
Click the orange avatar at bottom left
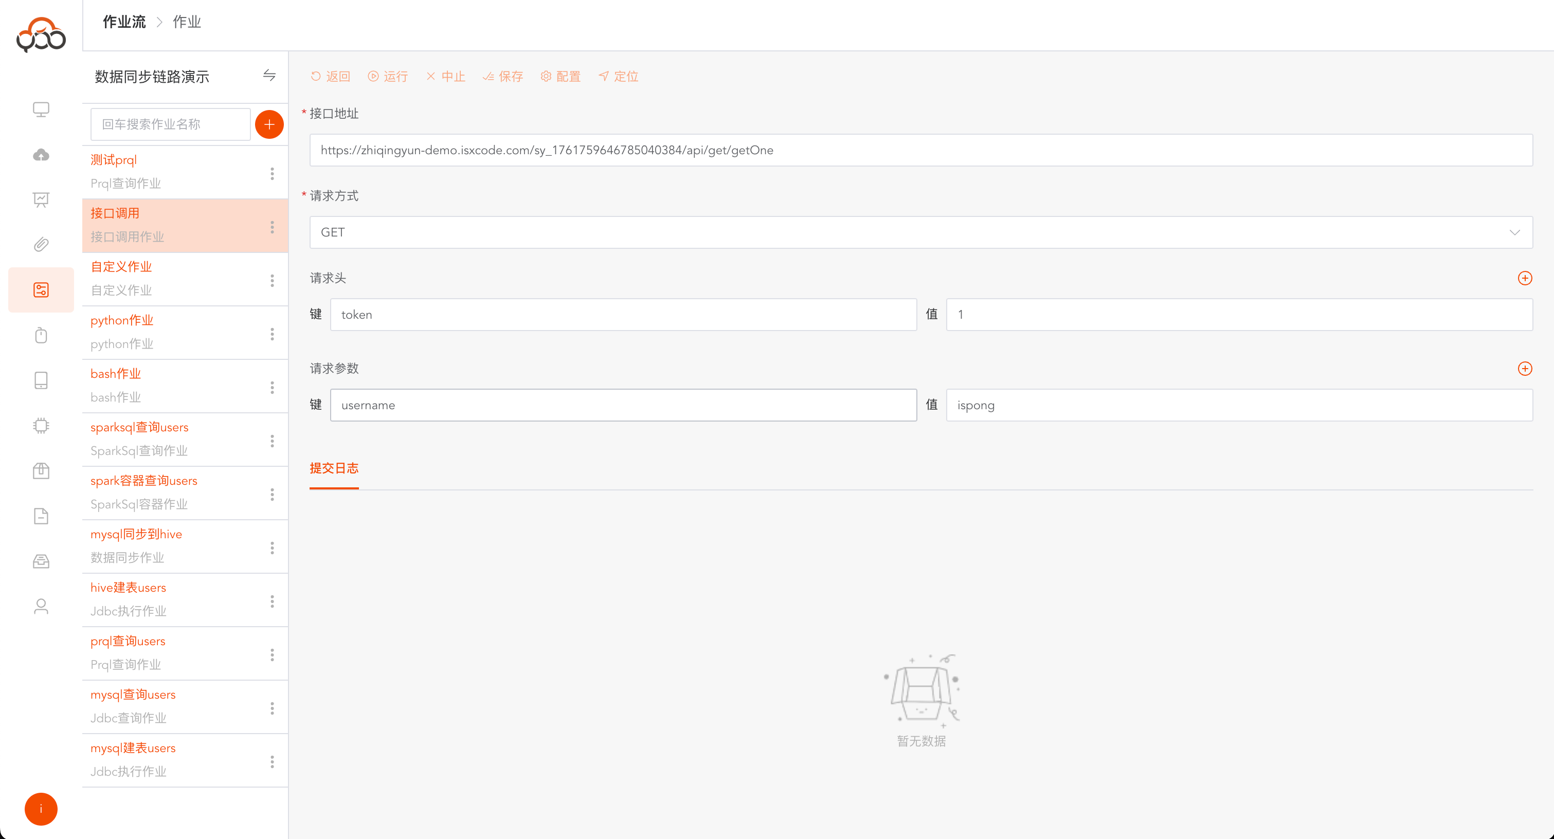41,809
